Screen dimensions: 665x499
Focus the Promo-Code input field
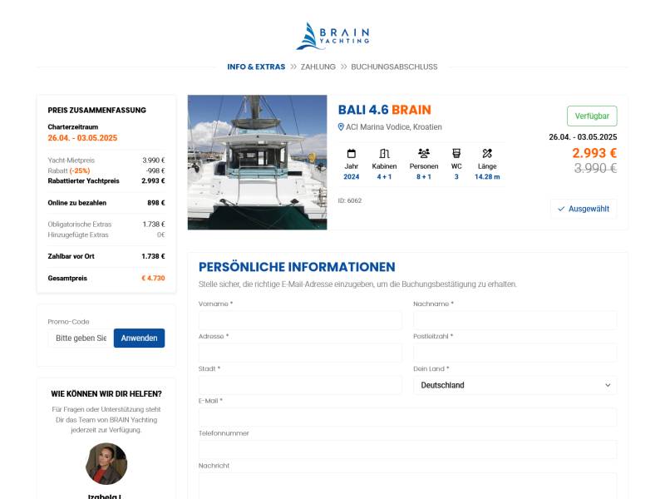81,338
